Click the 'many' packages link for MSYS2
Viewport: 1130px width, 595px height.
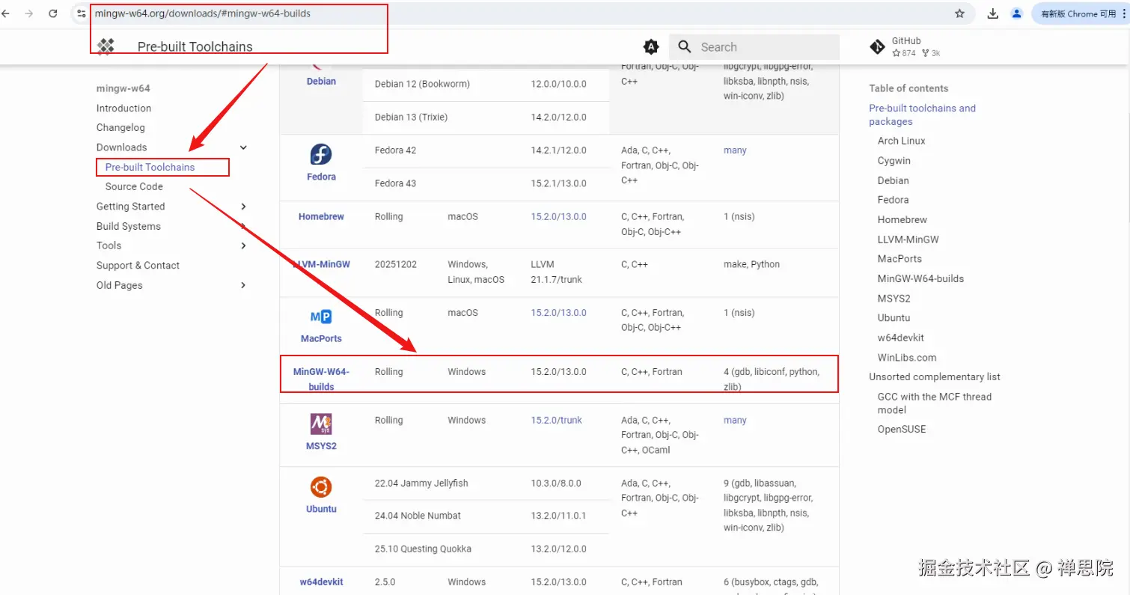pyautogui.click(x=735, y=420)
